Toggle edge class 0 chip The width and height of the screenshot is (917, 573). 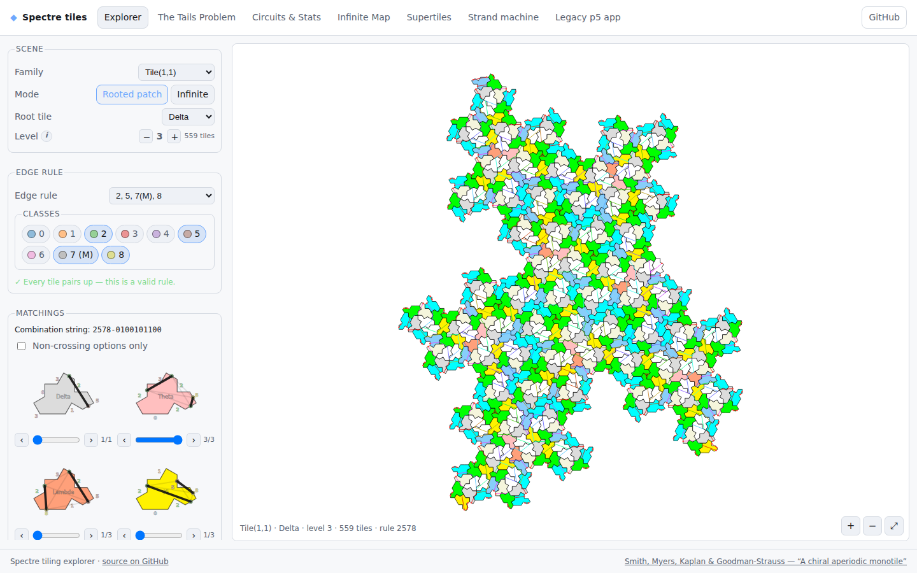(36, 234)
